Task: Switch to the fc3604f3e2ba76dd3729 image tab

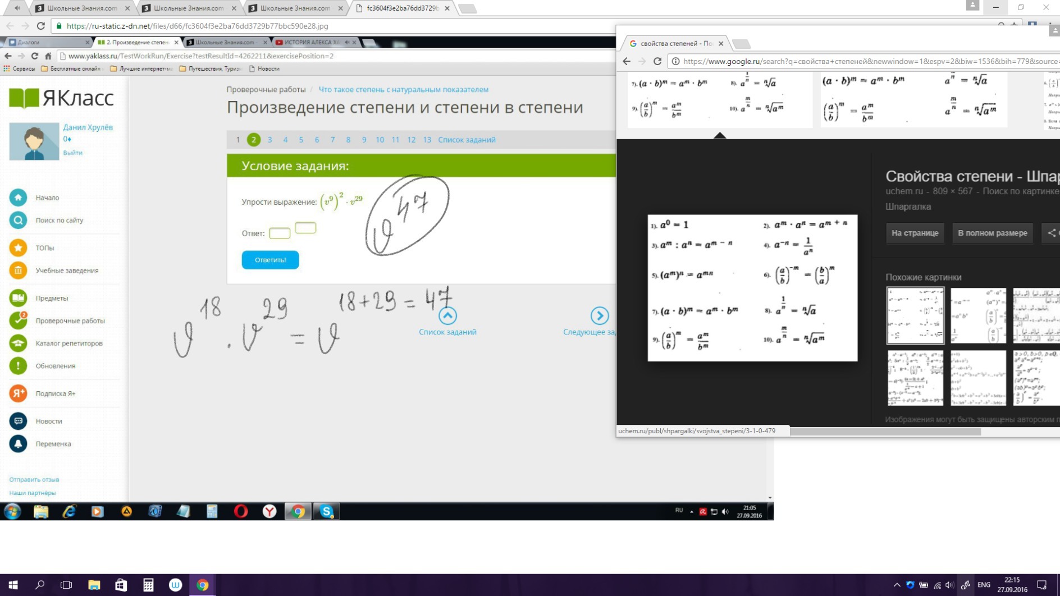Action: [x=402, y=8]
